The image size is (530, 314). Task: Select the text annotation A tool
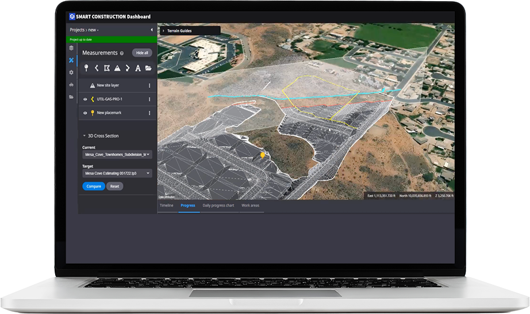coord(138,68)
